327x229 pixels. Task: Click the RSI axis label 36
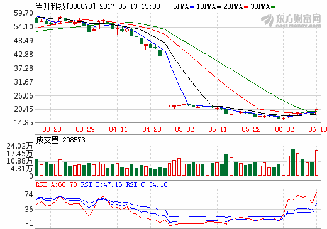click(x=29, y=210)
